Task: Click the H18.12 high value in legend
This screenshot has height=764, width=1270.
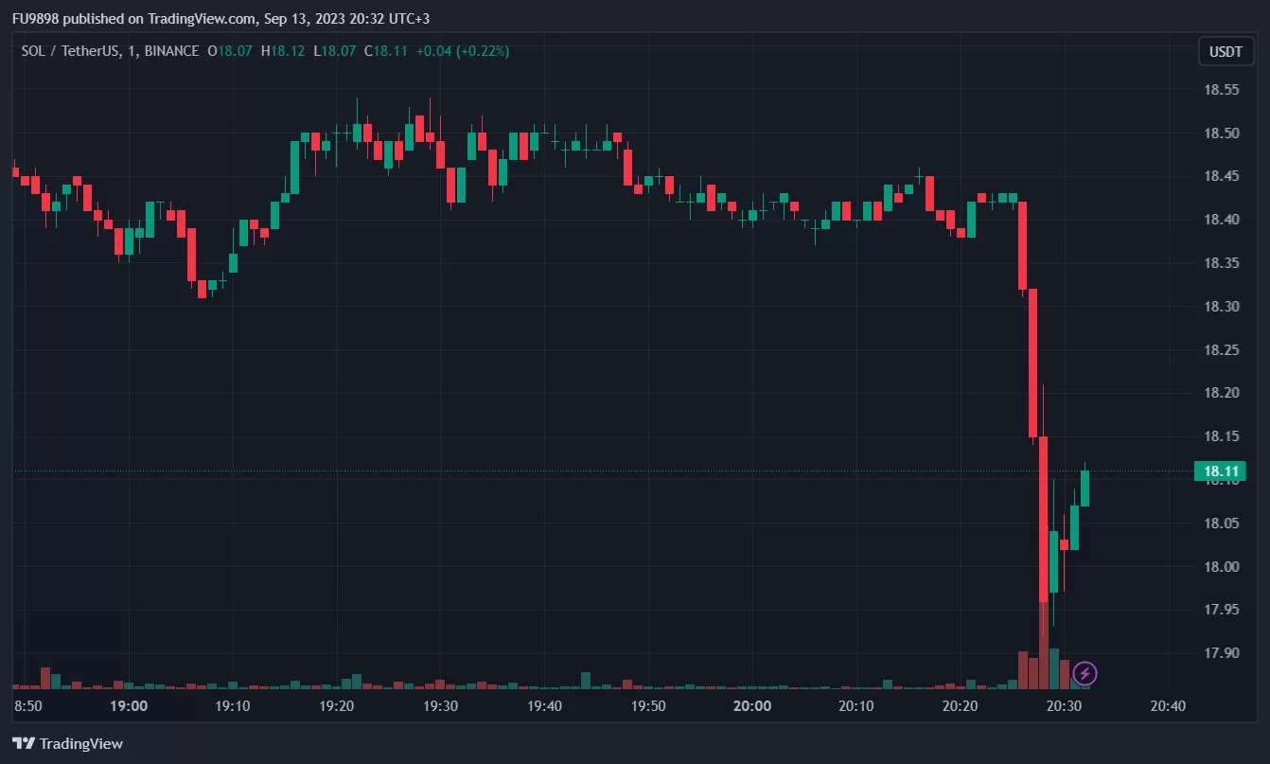Action: point(282,51)
